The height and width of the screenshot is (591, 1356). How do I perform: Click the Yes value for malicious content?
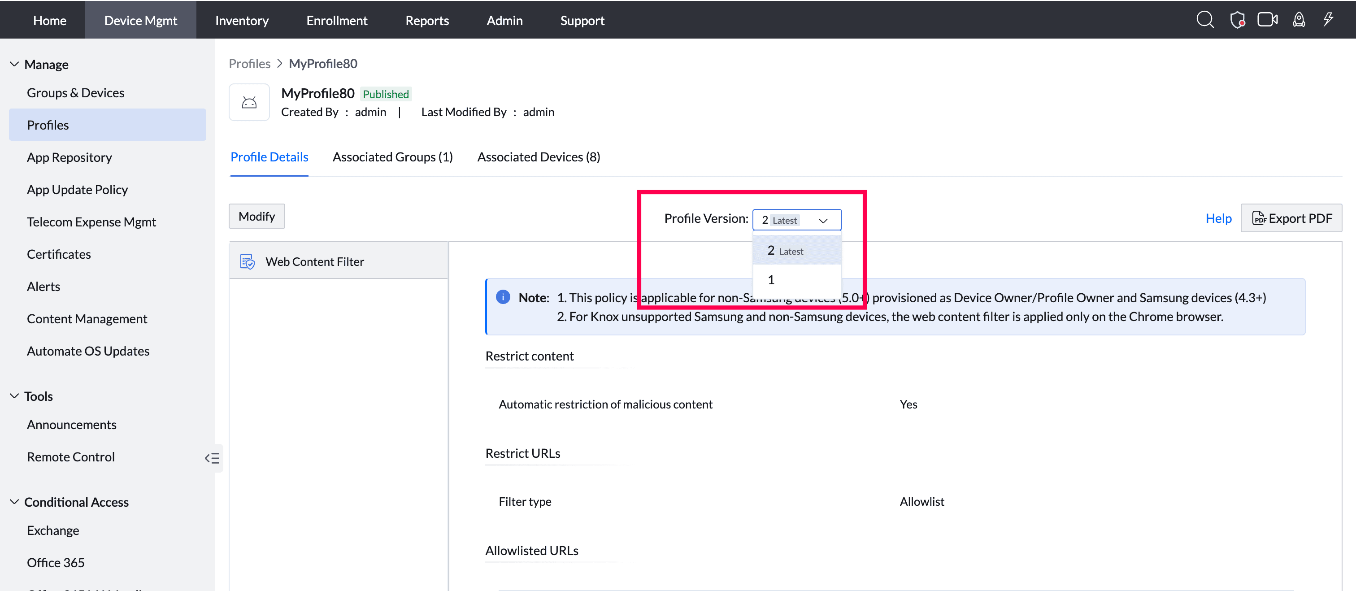coord(908,404)
